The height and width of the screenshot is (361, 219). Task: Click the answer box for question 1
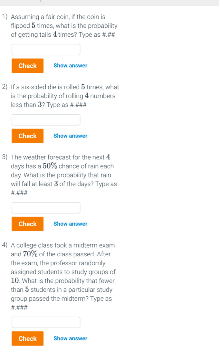tap(46, 49)
